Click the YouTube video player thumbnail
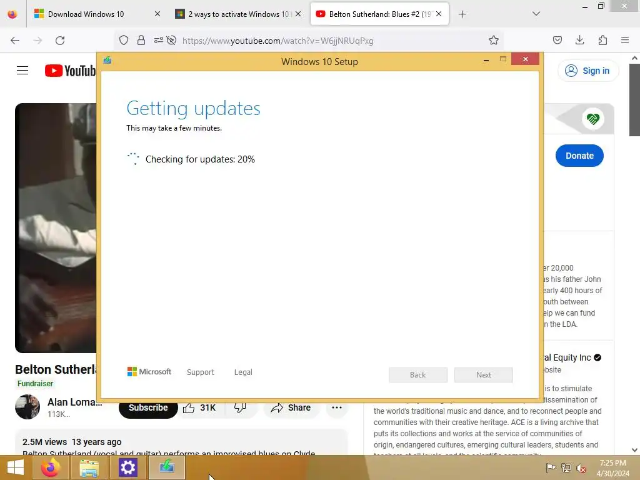This screenshot has width=640, height=480. click(x=56, y=227)
